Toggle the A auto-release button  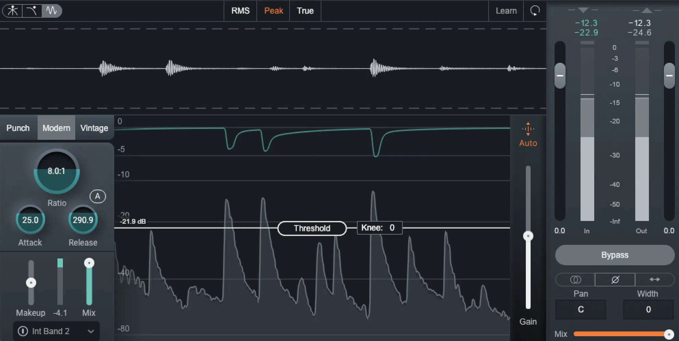(97, 196)
